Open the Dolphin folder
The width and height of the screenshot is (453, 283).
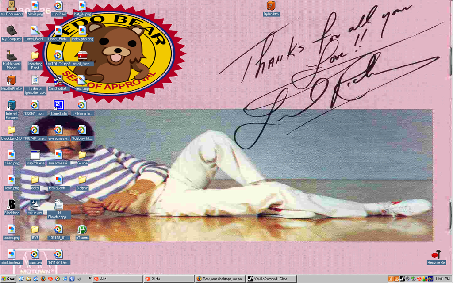(82, 183)
